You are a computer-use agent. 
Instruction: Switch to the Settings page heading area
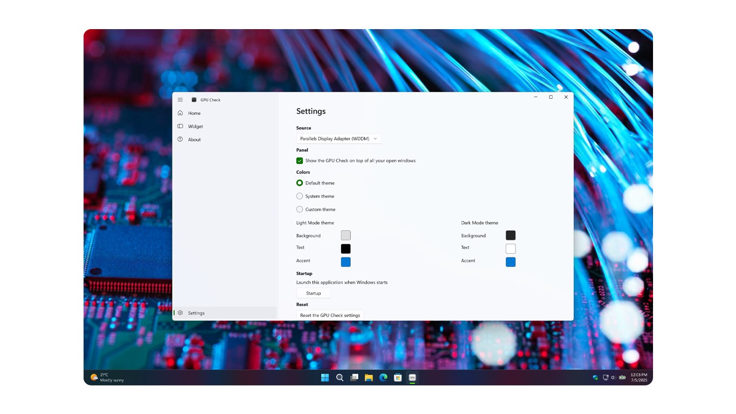click(x=311, y=111)
